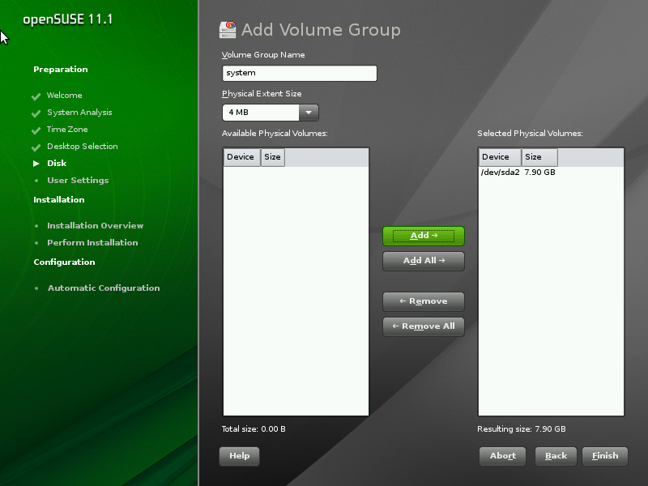
Task: Click Finish to create volume group
Action: (605, 456)
